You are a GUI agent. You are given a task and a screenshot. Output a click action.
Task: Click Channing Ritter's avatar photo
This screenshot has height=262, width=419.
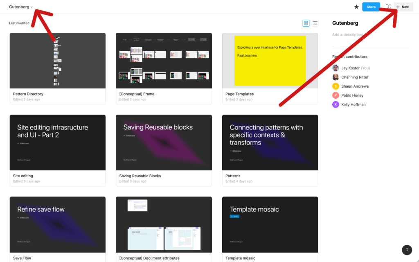point(336,77)
